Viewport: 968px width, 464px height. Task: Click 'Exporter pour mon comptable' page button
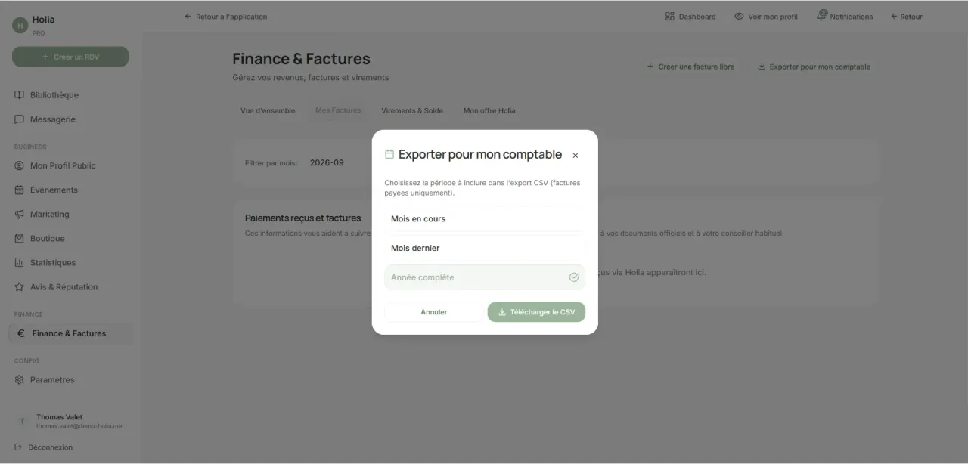pos(814,67)
